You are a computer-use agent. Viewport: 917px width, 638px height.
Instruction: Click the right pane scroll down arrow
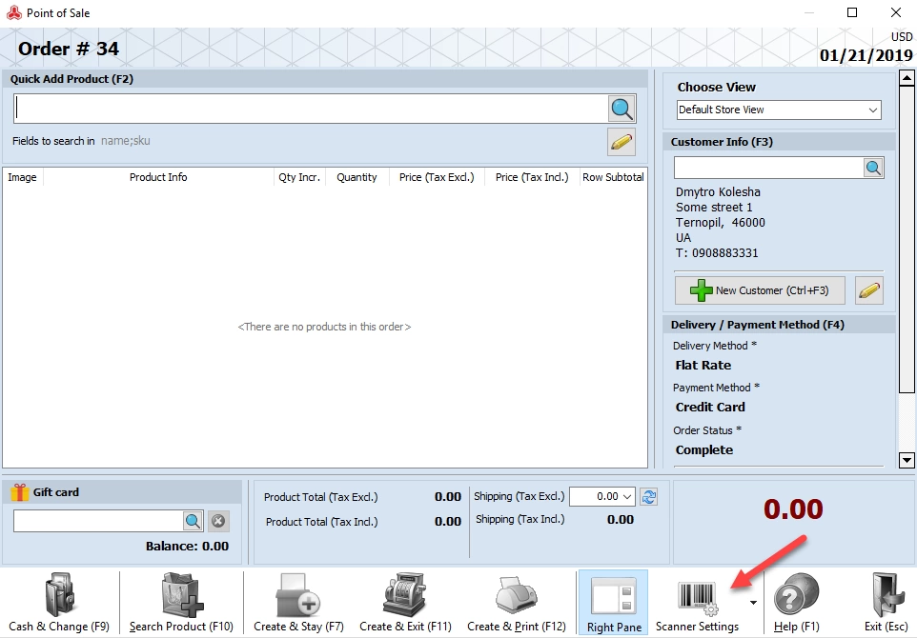907,460
